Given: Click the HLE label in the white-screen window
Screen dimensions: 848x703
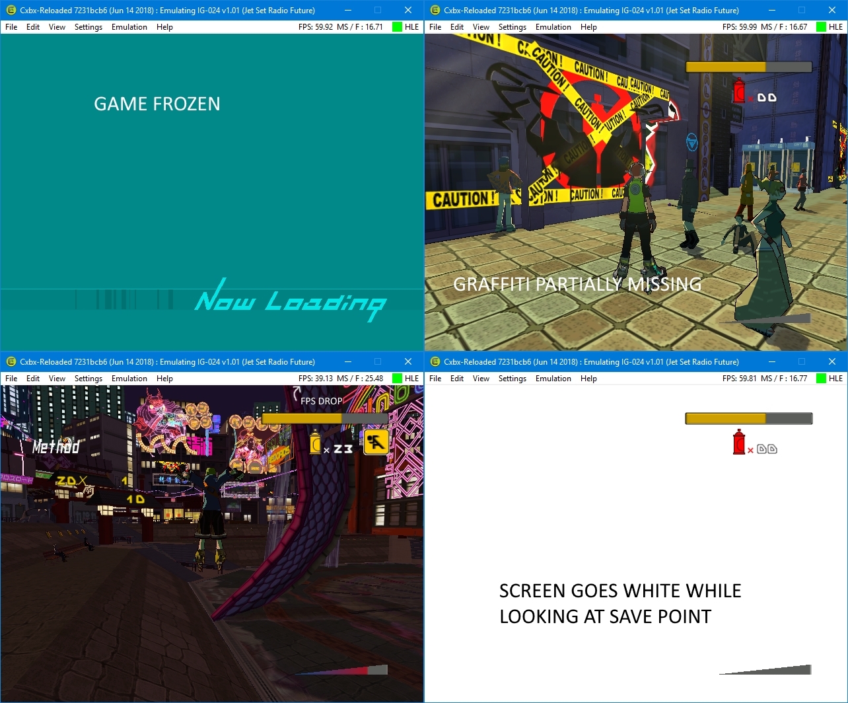Looking at the screenshot, I should coord(835,379).
